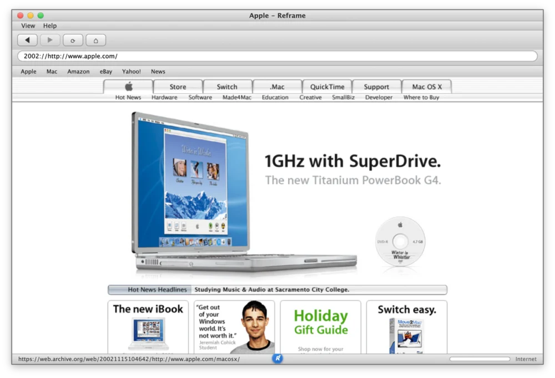Open the Switch easy promo card
Screen dimensions: 555x378
(407, 327)
